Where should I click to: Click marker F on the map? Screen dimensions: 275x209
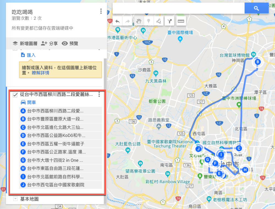pos(215,163)
